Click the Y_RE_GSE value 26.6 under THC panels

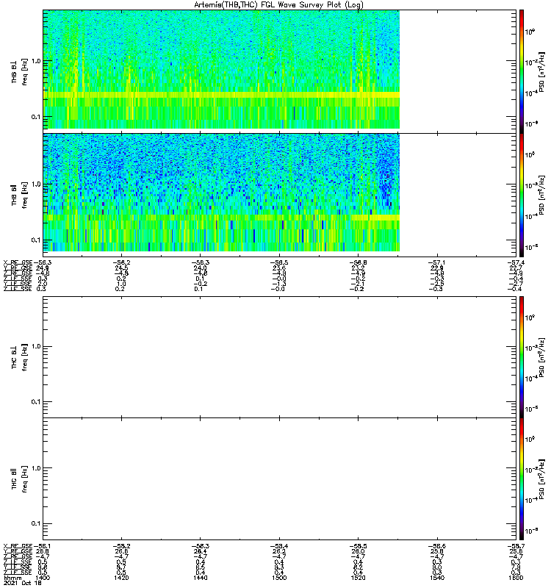(x=121, y=552)
